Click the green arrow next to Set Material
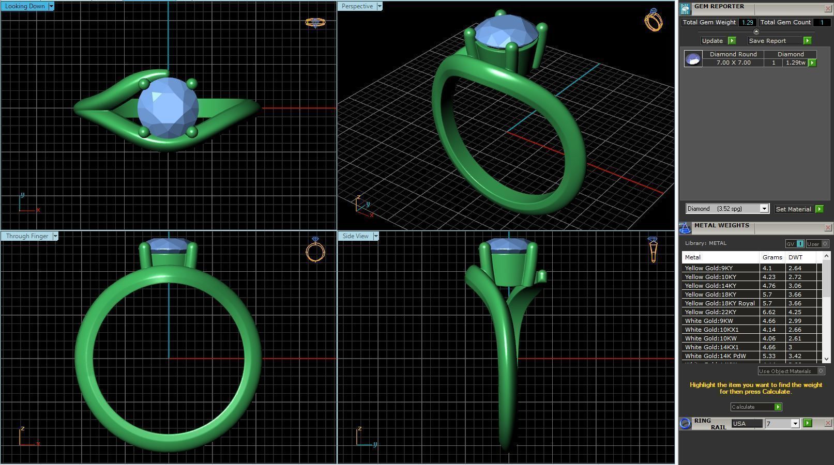The height and width of the screenshot is (465, 834). tap(819, 209)
